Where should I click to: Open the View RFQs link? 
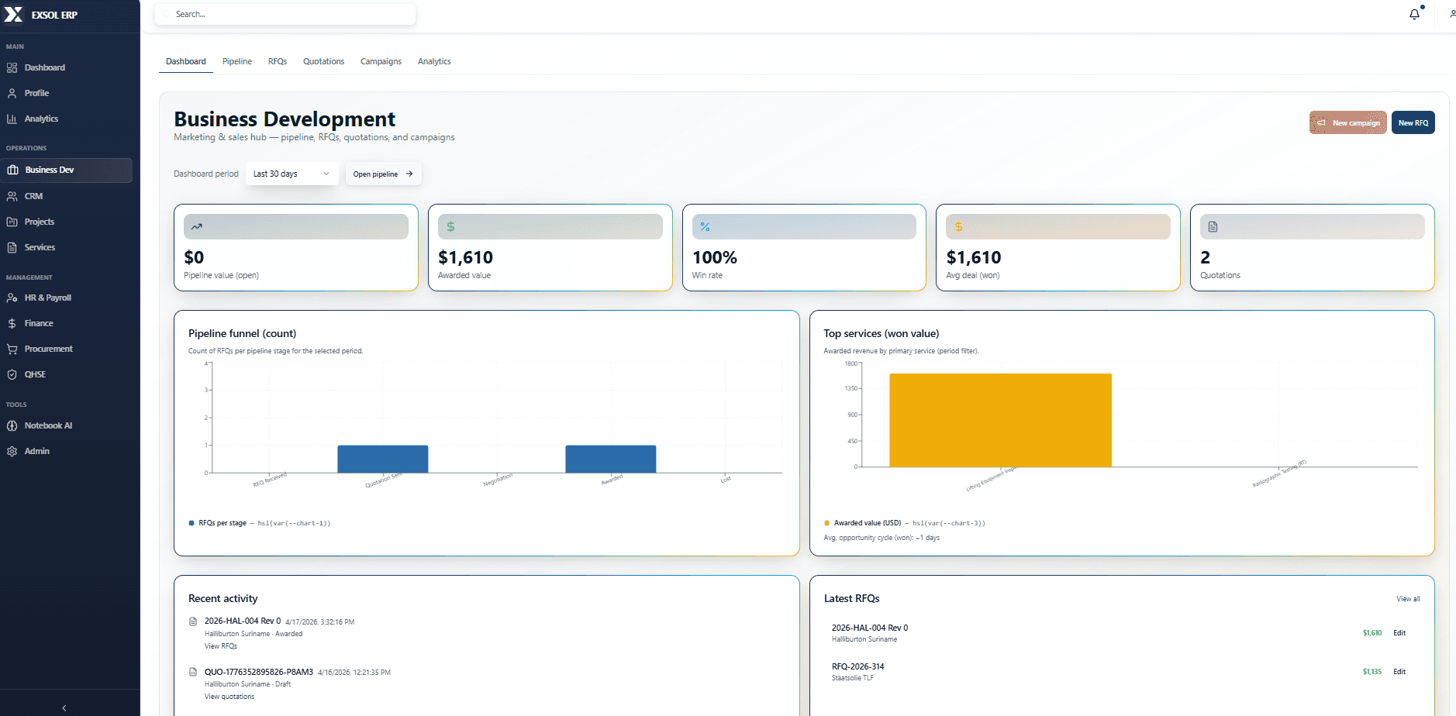[221, 646]
